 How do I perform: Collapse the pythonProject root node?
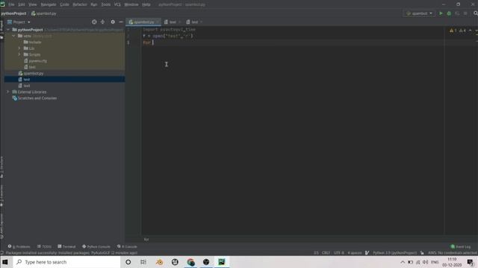[x=8, y=30]
